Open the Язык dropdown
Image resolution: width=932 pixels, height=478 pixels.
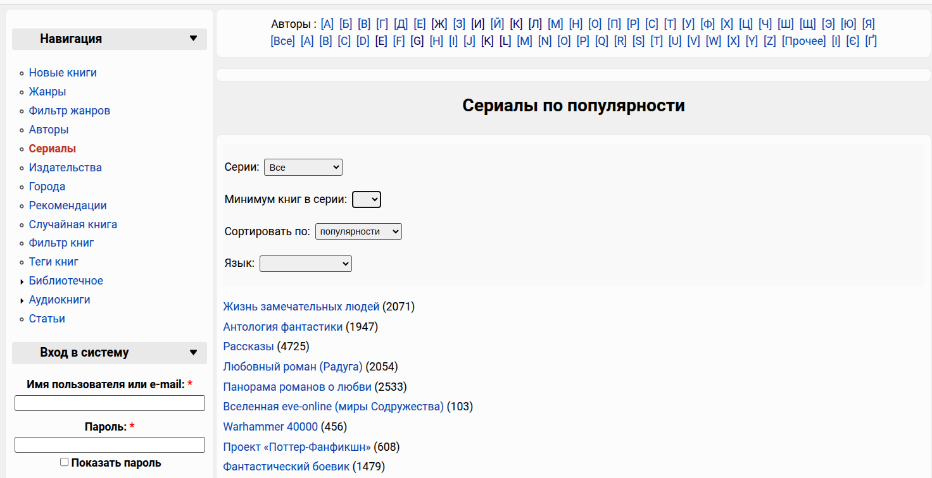point(305,264)
